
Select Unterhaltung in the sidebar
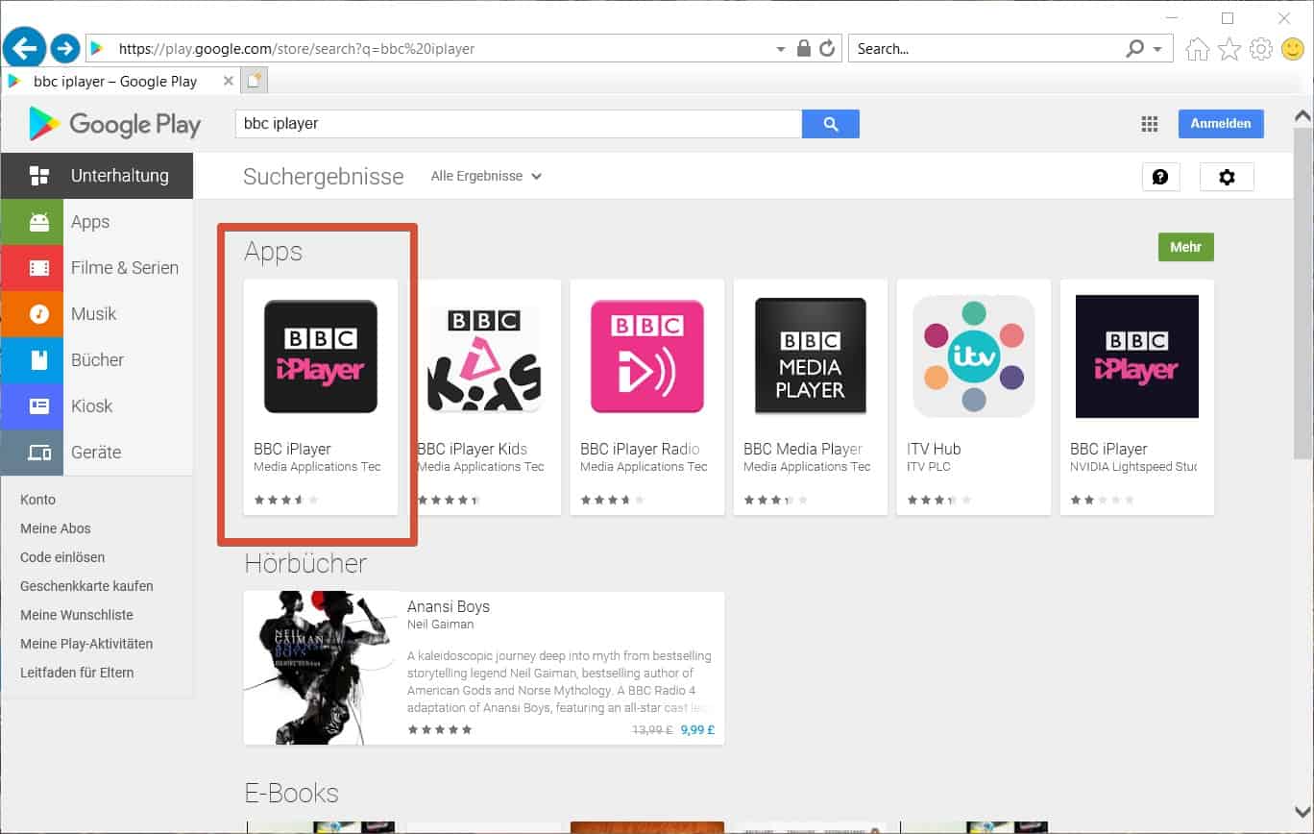[x=97, y=176]
